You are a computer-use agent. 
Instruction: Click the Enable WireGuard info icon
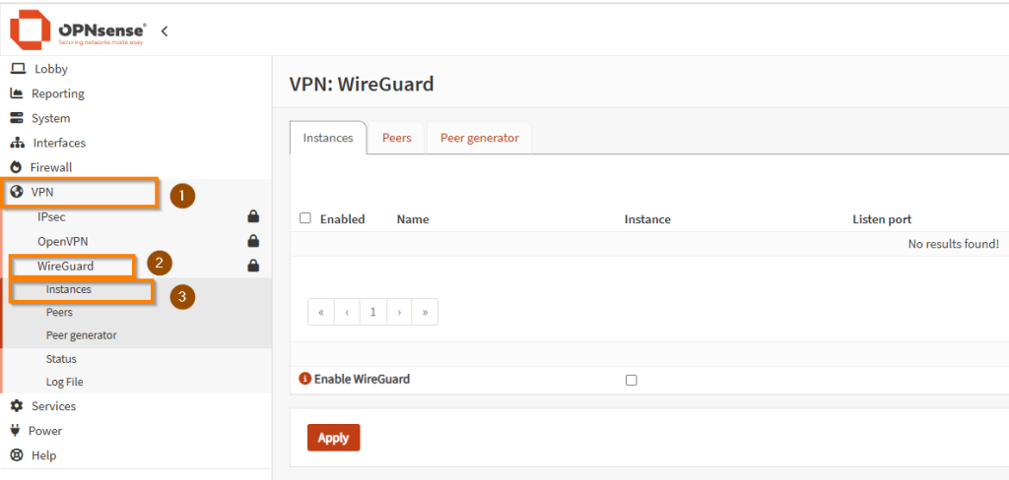click(x=304, y=379)
